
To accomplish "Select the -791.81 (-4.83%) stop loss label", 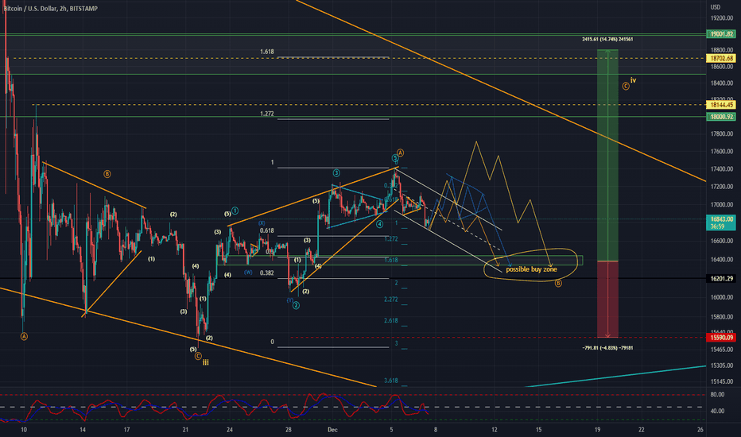I will point(607,348).
